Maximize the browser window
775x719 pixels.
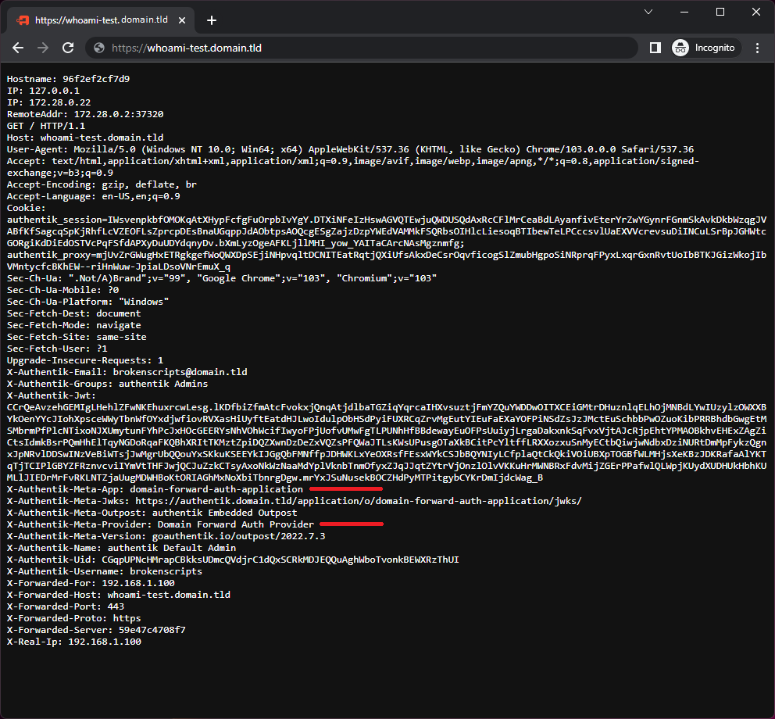(x=720, y=12)
